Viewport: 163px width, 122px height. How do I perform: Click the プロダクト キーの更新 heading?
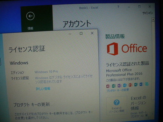(x=32, y=105)
